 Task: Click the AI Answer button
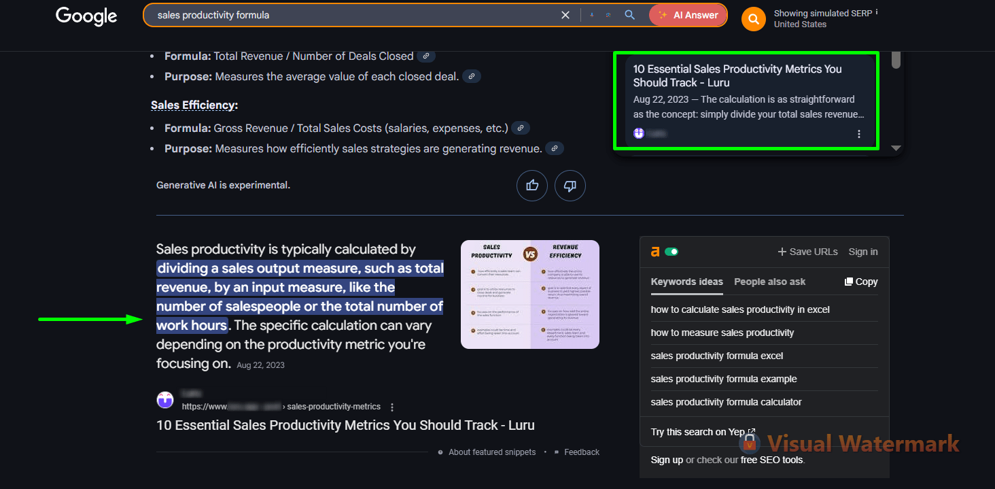click(x=688, y=15)
